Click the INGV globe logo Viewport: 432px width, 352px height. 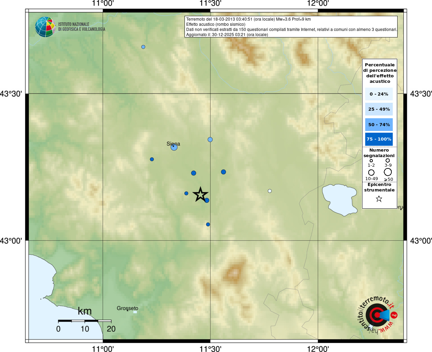click(x=45, y=27)
